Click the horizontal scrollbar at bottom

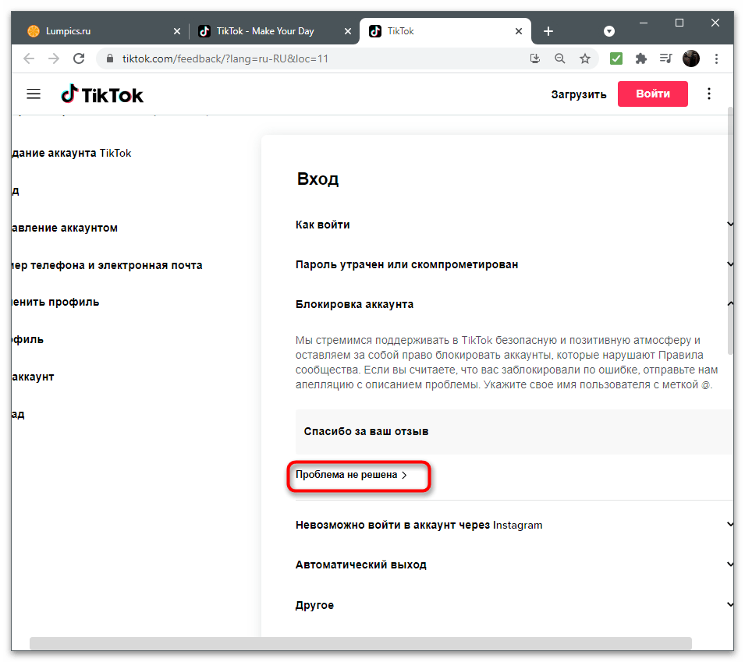point(360,643)
